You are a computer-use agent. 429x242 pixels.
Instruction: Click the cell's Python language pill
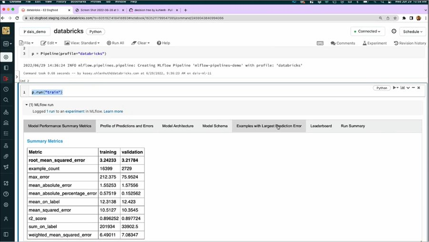pos(382,88)
